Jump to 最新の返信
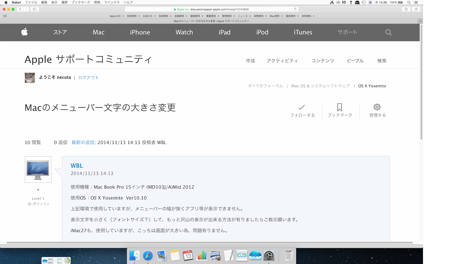The image size is (470, 264). [83, 142]
